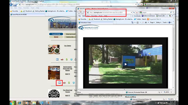188x105 pixels.
Task: Click back button in main browser window
Action: (x=11, y=4)
